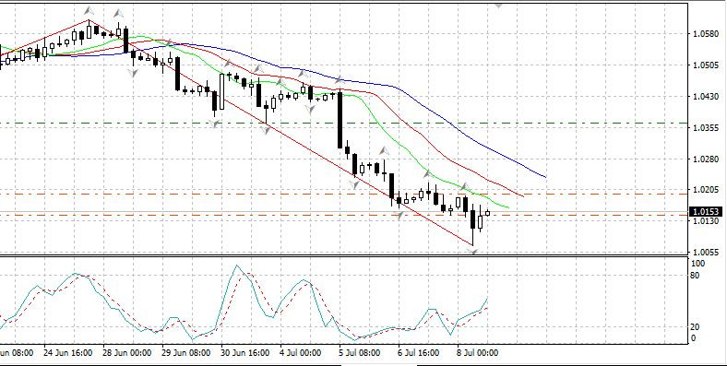Click the large bearish candle at 5 Jul 08:00
727x366 pixels.
point(340,120)
